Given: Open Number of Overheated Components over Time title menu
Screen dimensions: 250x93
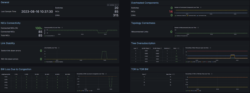Looking at the screenshot, I should (187, 7).
